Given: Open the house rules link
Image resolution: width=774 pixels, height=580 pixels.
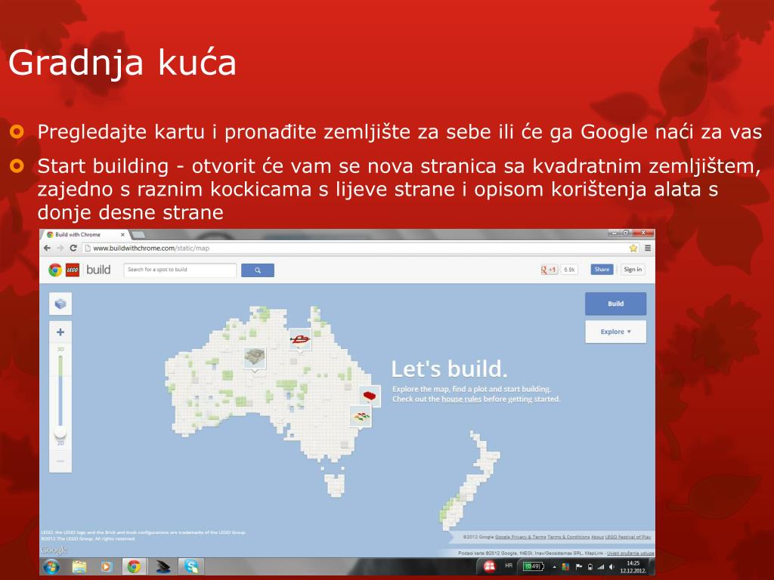Looking at the screenshot, I should tap(461, 399).
